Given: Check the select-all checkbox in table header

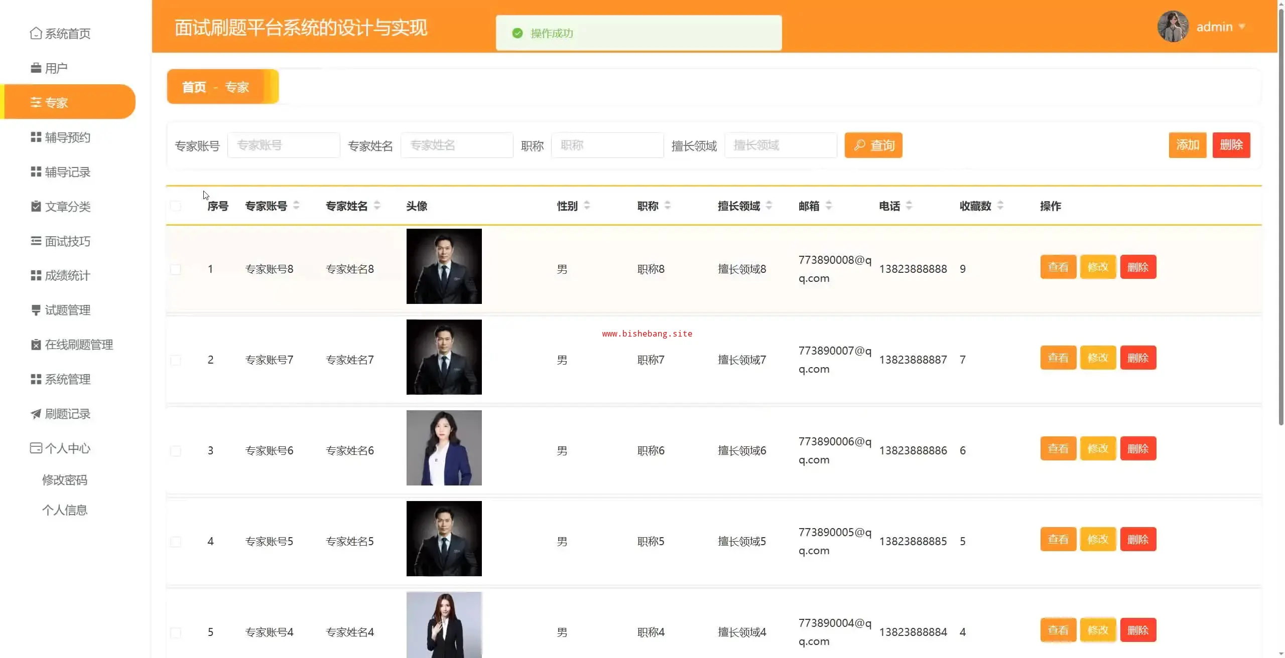Looking at the screenshot, I should pyautogui.click(x=176, y=206).
